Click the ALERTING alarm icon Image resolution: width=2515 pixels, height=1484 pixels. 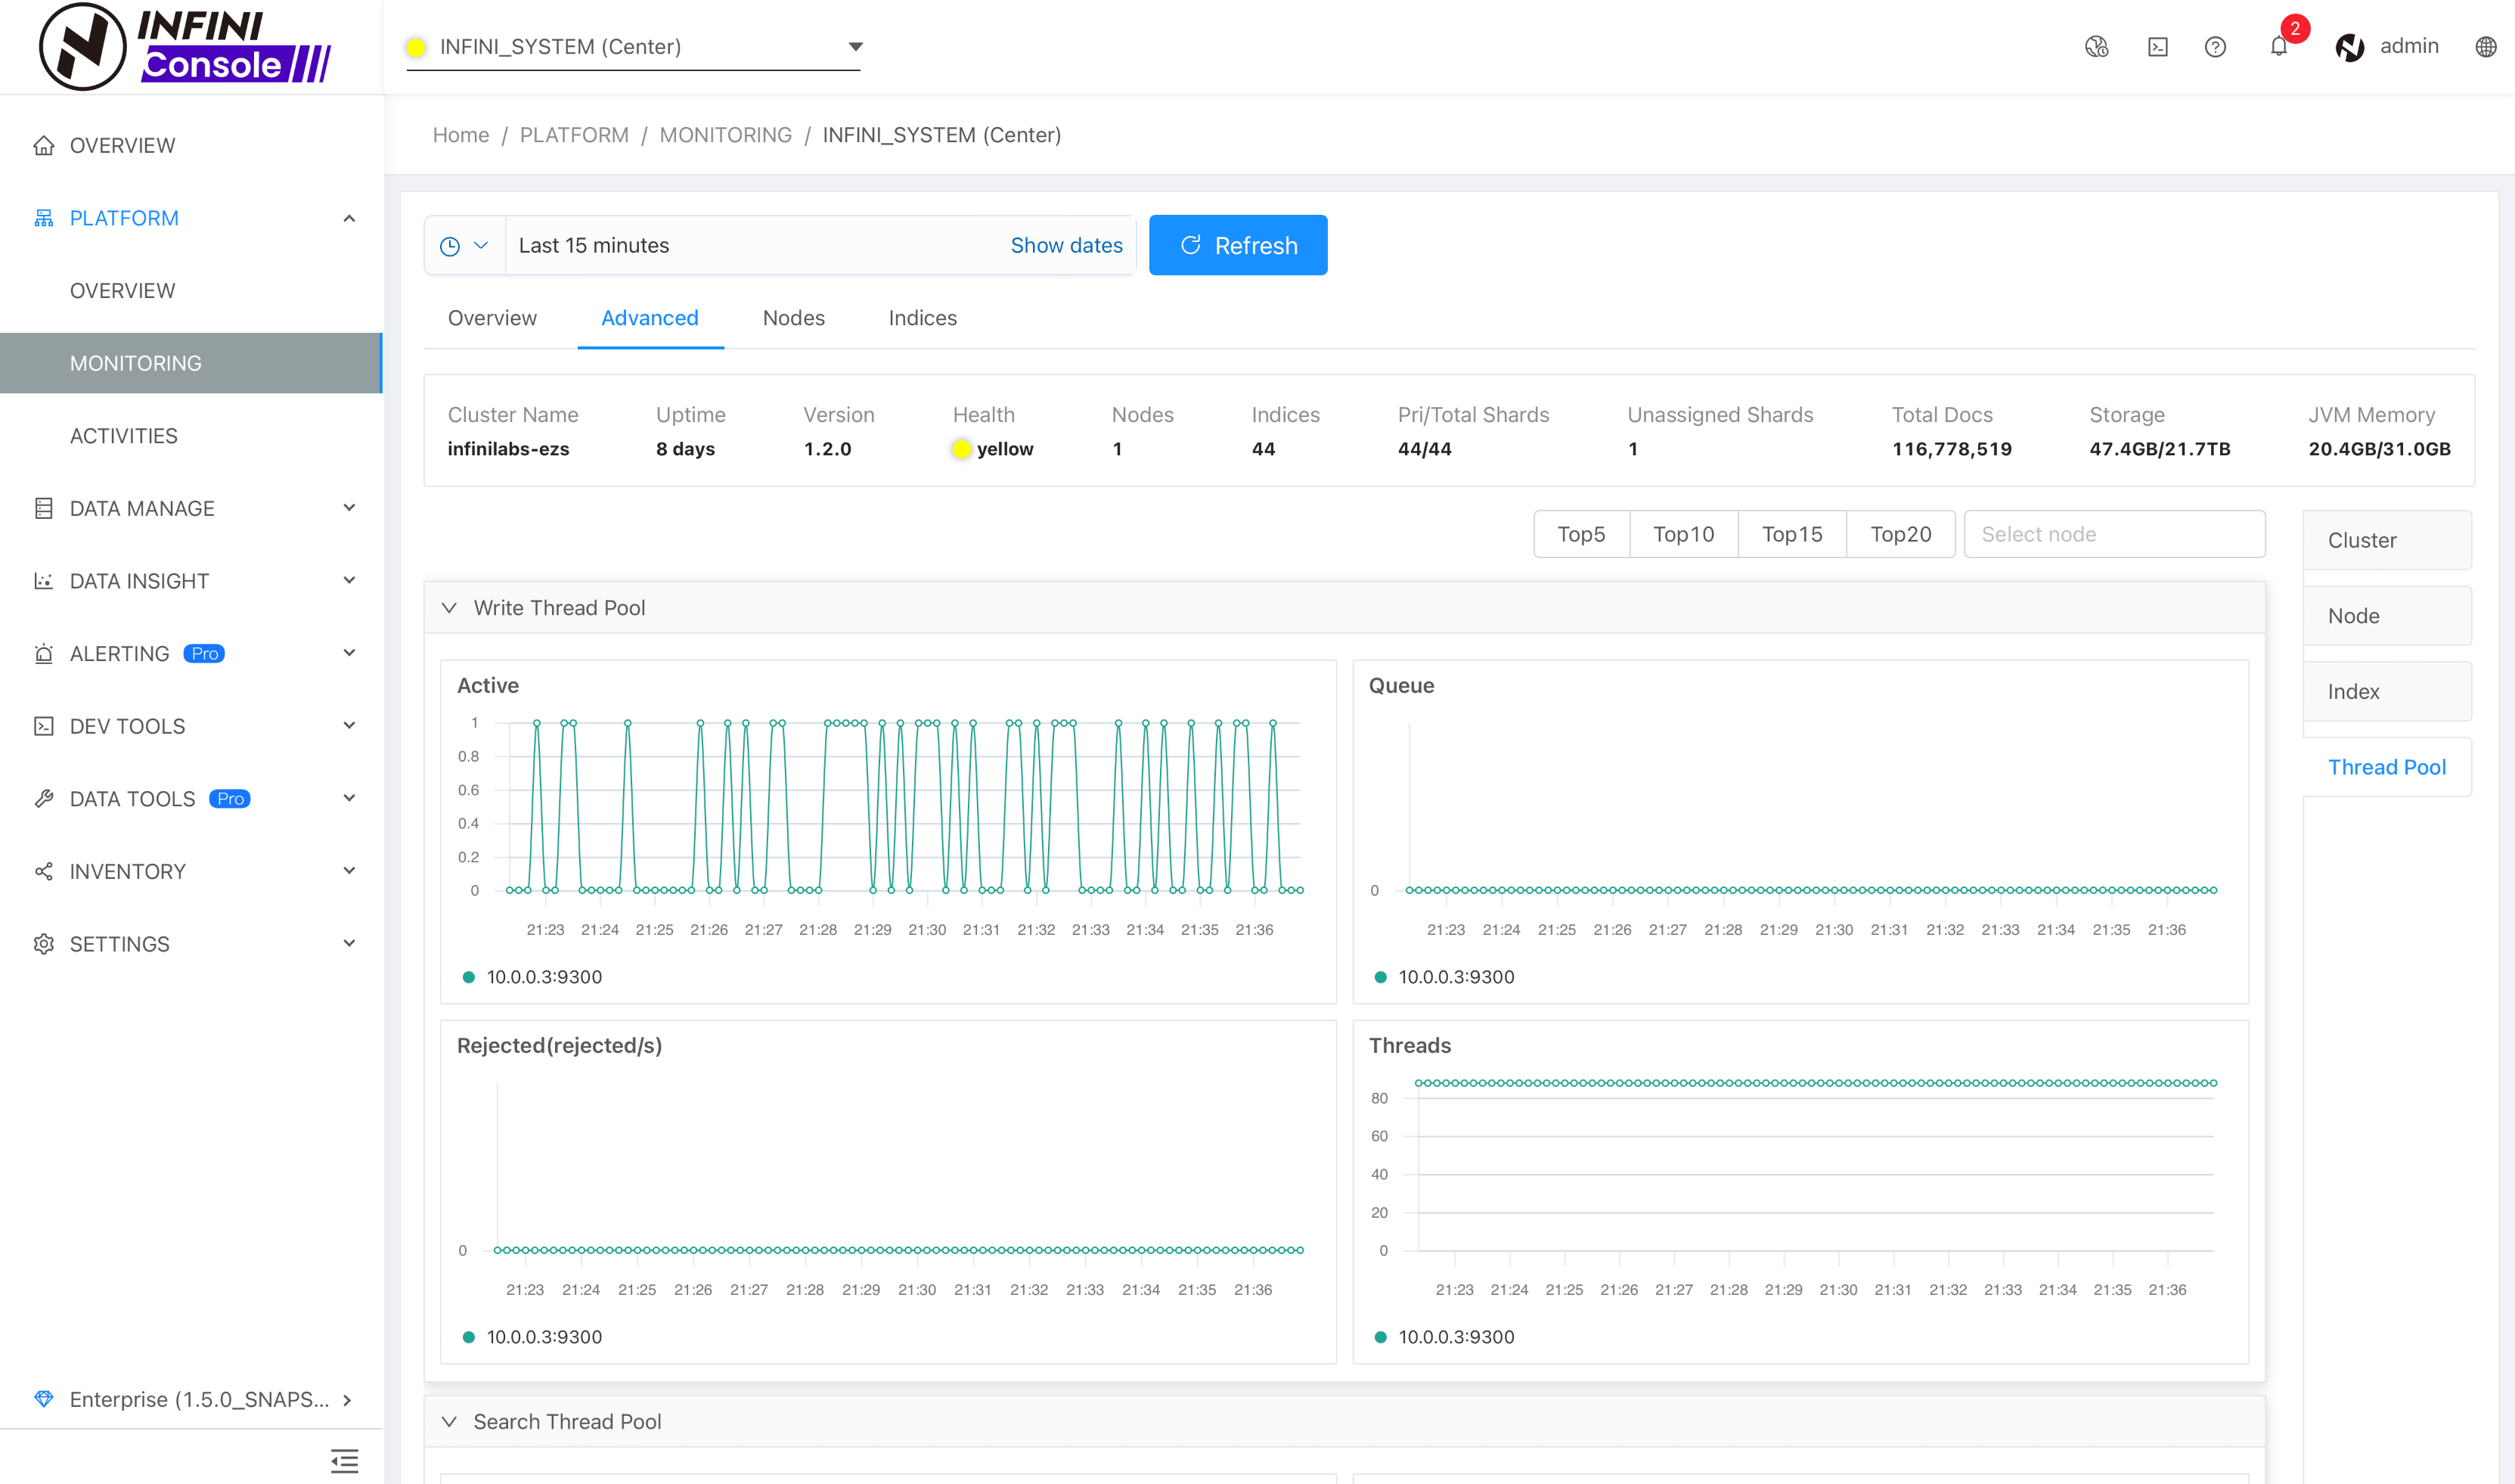coord(43,654)
